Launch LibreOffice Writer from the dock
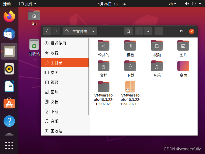This screenshot has width=205, height=154. tap(9, 86)
